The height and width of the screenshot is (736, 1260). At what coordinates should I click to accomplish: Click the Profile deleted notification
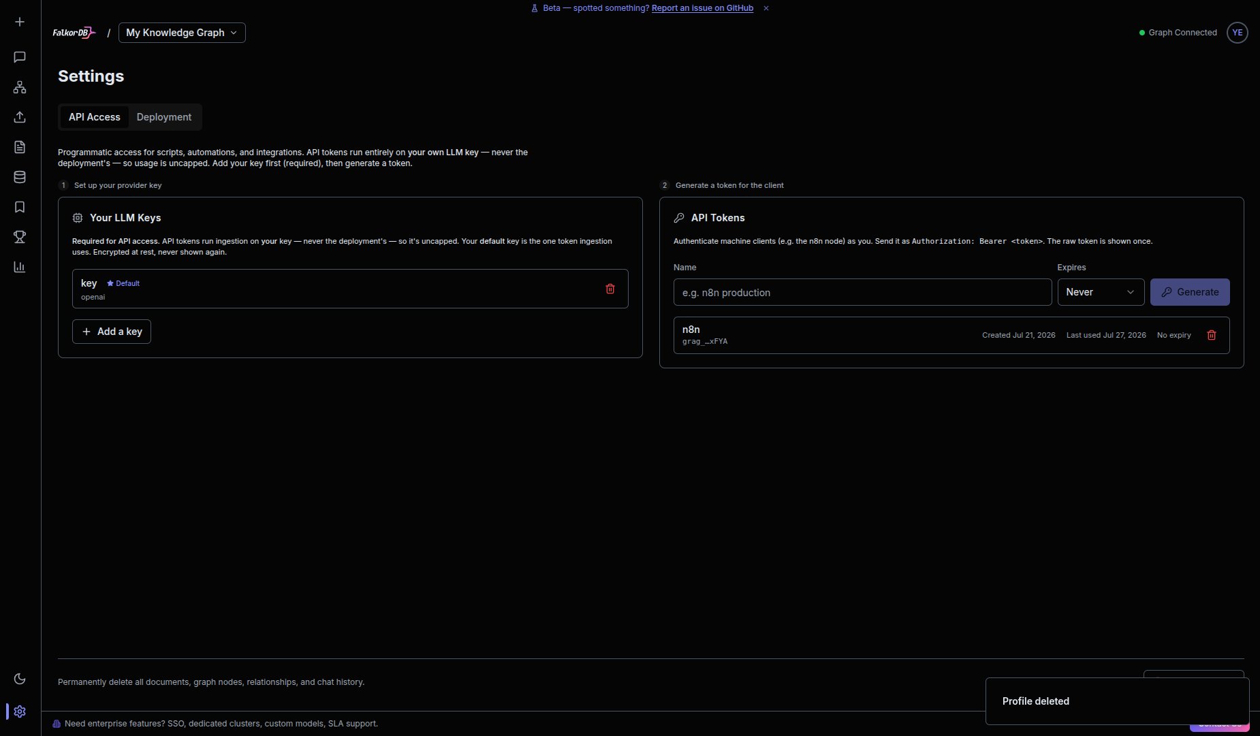(x=1117, y=701)
